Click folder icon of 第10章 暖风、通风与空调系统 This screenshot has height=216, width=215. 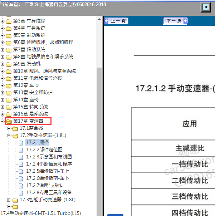coord(9,72)
